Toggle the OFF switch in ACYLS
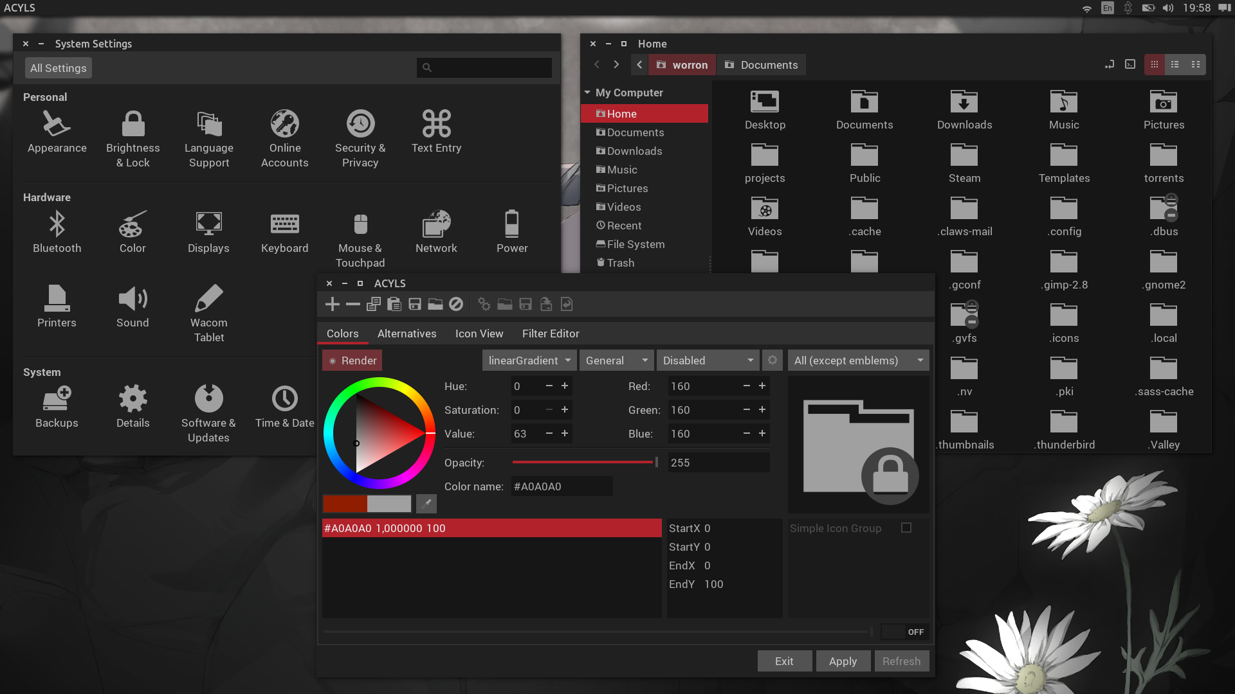 coord(905,632)
